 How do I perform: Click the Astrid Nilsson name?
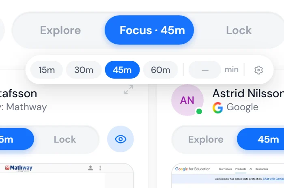(248, 93)
